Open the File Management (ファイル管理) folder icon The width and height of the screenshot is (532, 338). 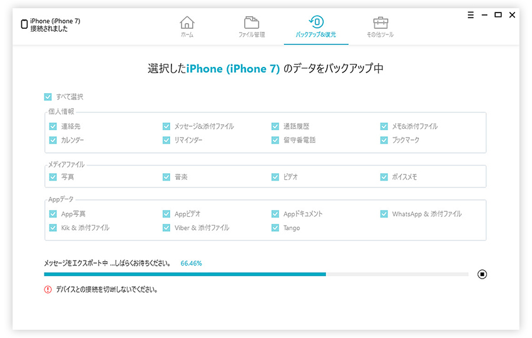252,22
